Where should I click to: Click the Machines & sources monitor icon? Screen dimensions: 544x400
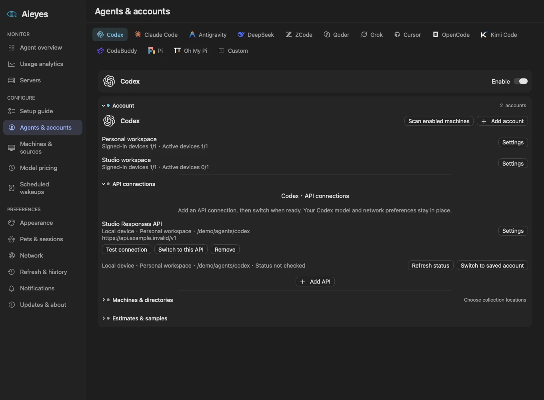(x=12, y=148)
